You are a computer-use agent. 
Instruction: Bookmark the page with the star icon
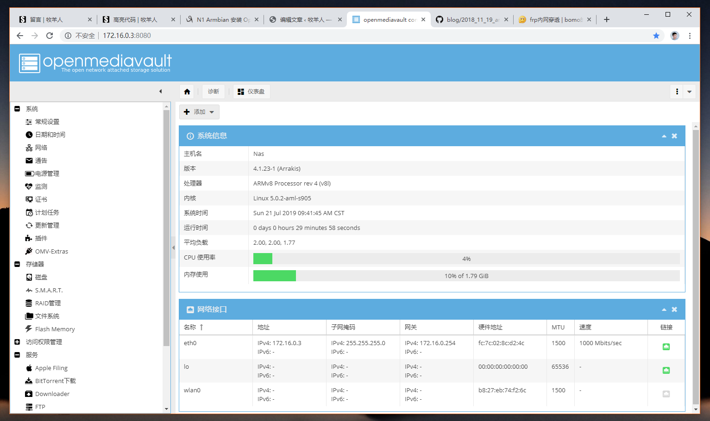[x=656, y=36]
